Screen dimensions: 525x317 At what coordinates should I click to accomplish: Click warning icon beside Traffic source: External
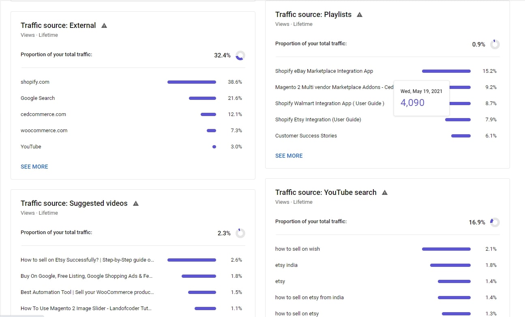[x=104, y=25]
